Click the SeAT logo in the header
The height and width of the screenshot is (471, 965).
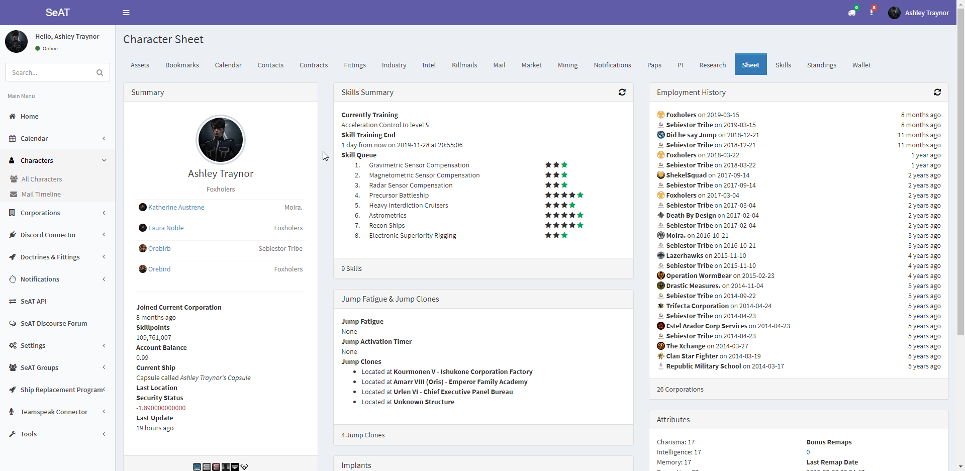(x=58, y=13)
